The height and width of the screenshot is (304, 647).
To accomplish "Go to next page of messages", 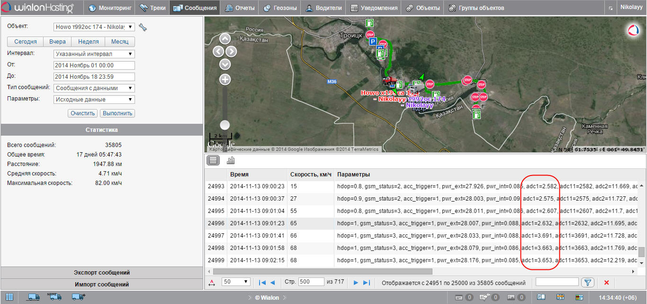I will coord(356,283).
